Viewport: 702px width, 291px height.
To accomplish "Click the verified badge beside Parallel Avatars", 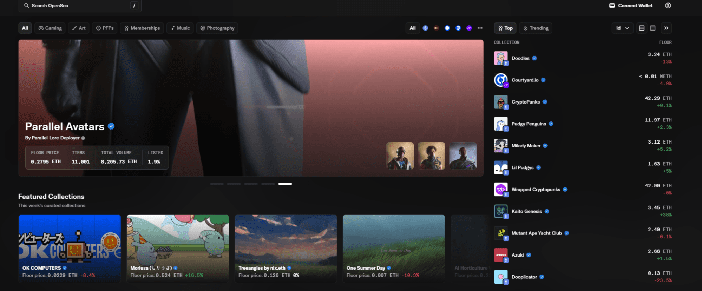I will (x=111, y=126).
